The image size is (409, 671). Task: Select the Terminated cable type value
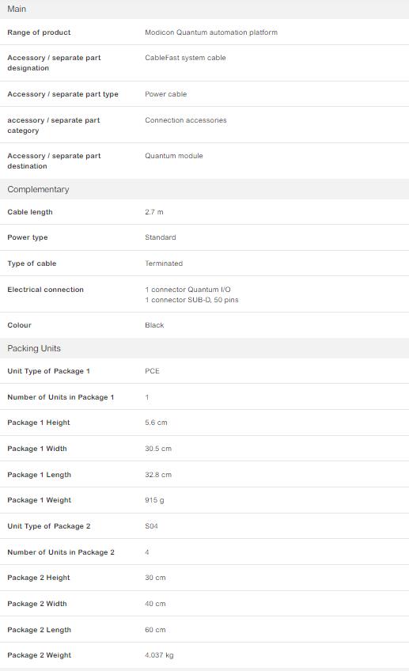point(164,263)
